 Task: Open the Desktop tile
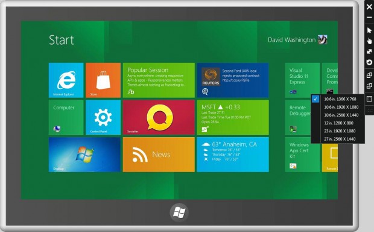(84, 155)
